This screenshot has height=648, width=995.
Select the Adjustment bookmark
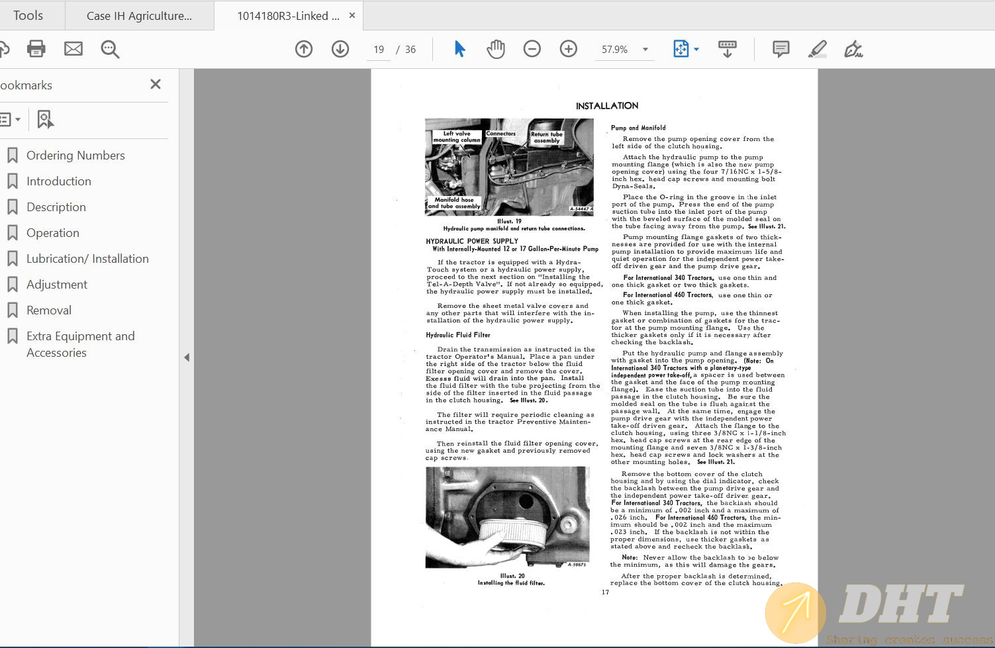click(x=57, y=285)
